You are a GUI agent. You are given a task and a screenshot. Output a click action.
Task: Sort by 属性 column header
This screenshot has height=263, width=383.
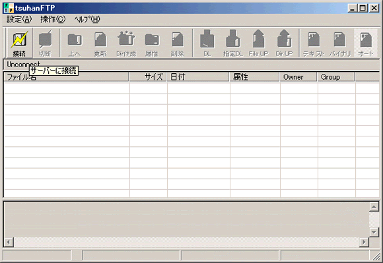click(254, 77)
